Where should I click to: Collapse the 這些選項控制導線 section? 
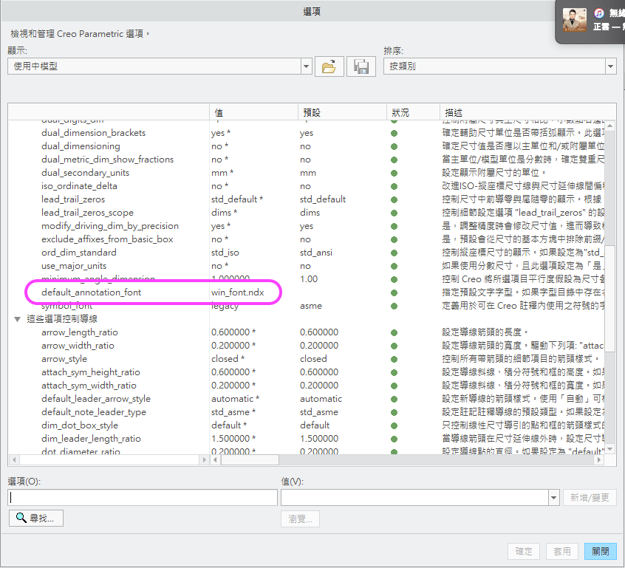coord(18,319)
